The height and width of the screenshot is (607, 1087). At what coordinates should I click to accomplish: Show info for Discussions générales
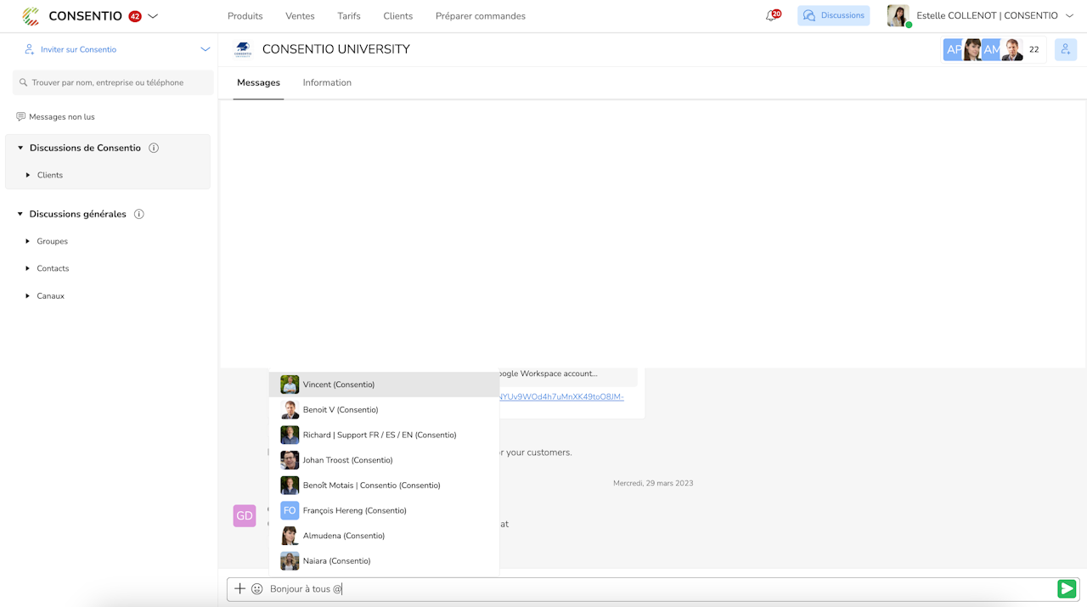(x=139, y=214)
